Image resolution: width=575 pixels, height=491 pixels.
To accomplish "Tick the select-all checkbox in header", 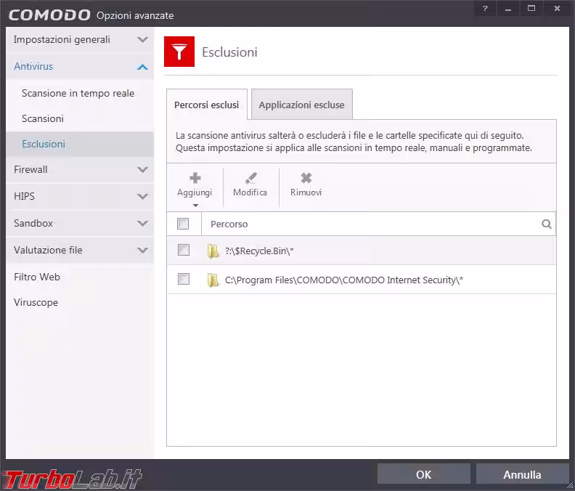I will [x=183, y=224].
